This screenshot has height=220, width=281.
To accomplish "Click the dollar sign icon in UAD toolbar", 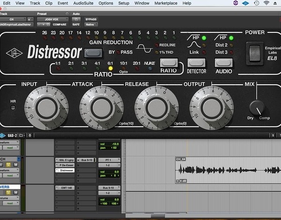I will point(273,135).
